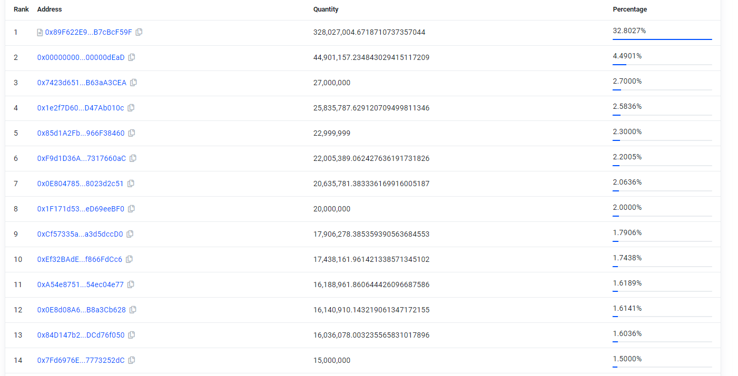Screen dimensions: 738x376
Task: Open address 0xEf32BAdE...f866FdCc6
Action: pyautogui.click(x=80, y=259)
